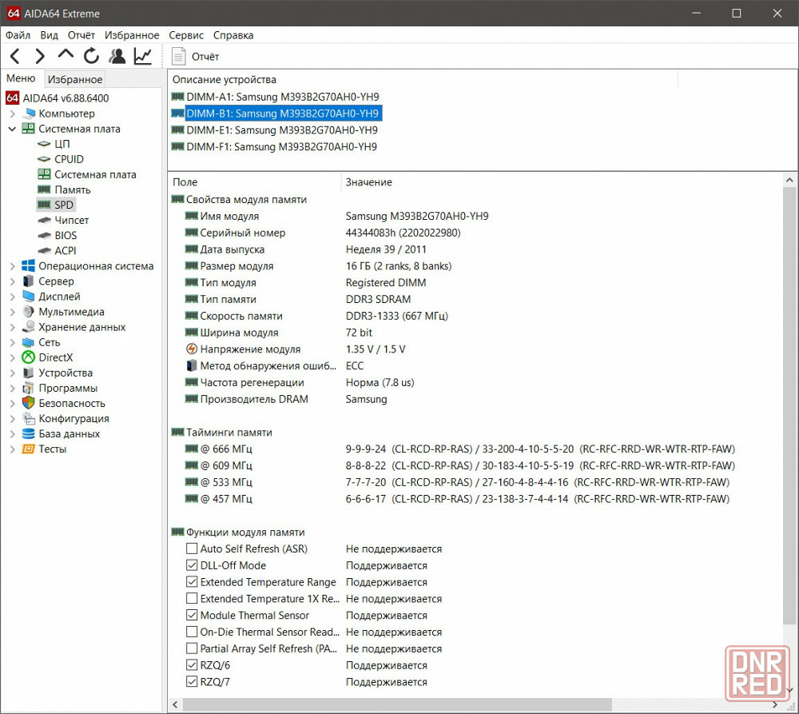Image resolution: width=799 pixels, height=714 pixels.
Task: Expand the Операционная система node
Action: [x=13, y=265]
